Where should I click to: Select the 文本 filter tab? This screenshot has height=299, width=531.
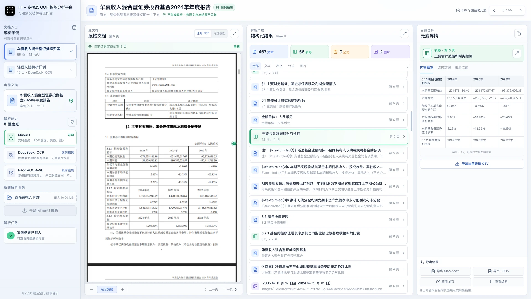[x=267, y=66]
